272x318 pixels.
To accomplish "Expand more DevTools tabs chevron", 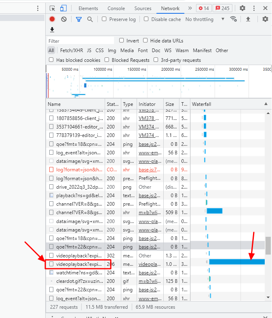I will coord(190,8).
